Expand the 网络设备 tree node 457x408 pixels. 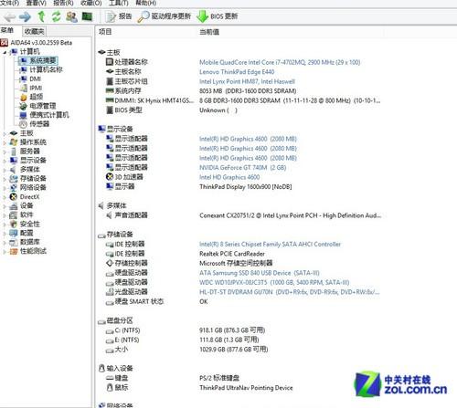(x=5, y=188)
